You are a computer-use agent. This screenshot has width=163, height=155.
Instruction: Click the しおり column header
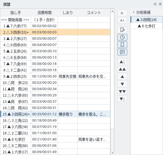point(67,13)
